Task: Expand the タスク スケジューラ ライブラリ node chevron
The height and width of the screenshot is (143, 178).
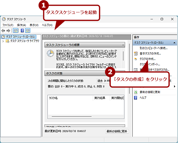Action: click(x=3, y=41)
